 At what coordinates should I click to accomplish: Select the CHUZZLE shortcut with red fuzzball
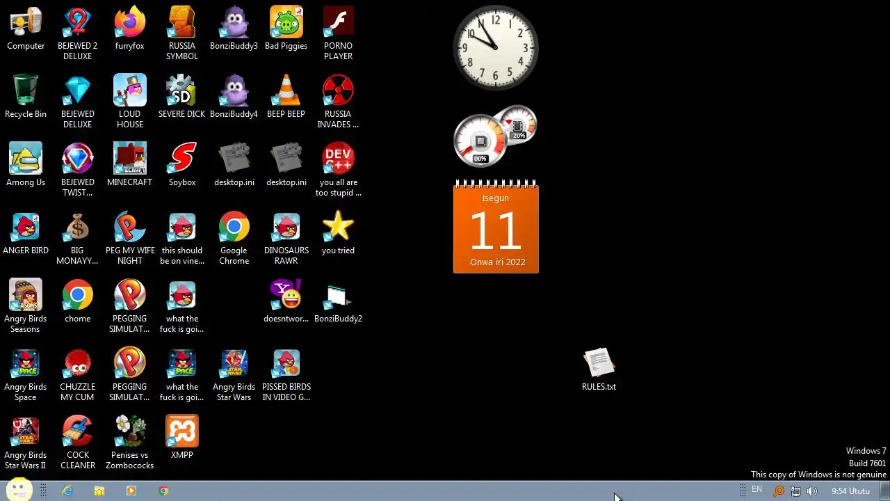tap(78, 374)
